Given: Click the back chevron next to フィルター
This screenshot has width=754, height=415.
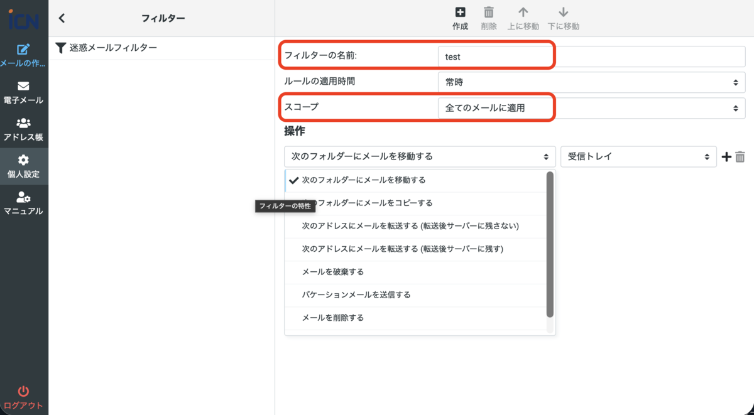Looking at the screenshot, I should click(61, 18).
